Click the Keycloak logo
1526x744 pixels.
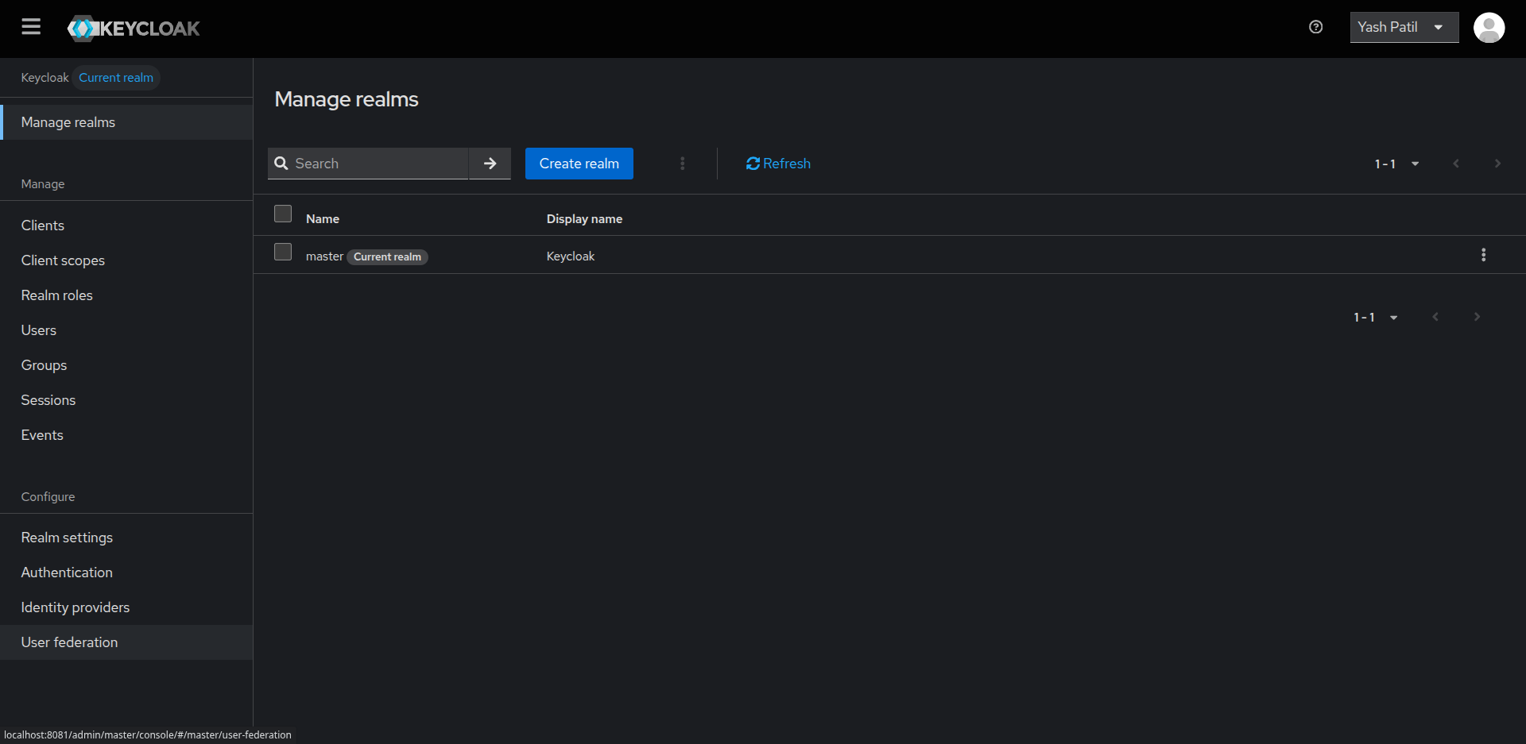[133, 28]
